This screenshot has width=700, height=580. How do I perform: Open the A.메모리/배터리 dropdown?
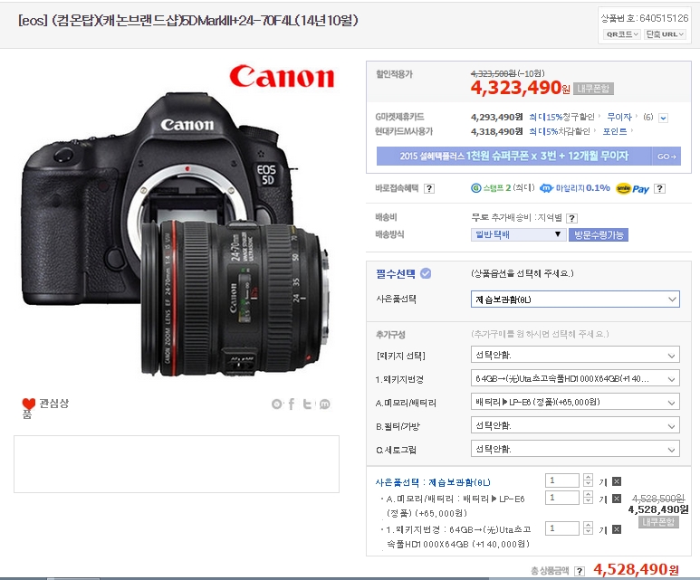click(575, 402)
